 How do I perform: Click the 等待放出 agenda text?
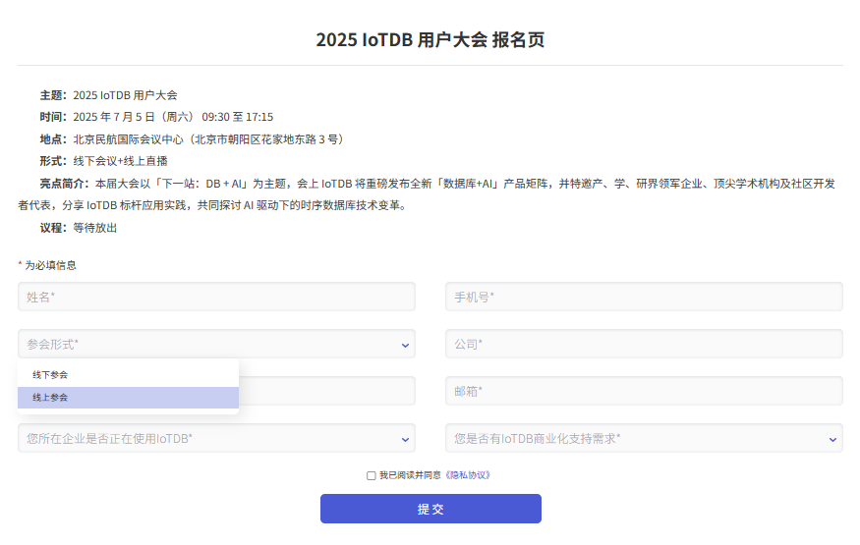tap(95, 228)
